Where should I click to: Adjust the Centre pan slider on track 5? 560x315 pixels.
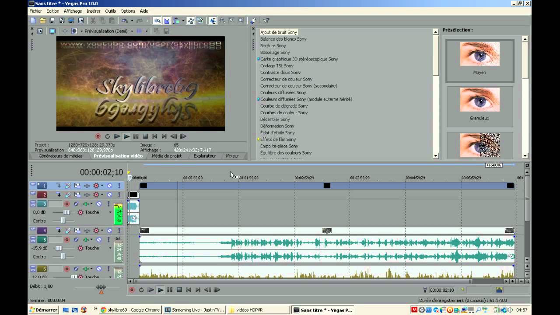pyautogui.click(x=63, y=256)
